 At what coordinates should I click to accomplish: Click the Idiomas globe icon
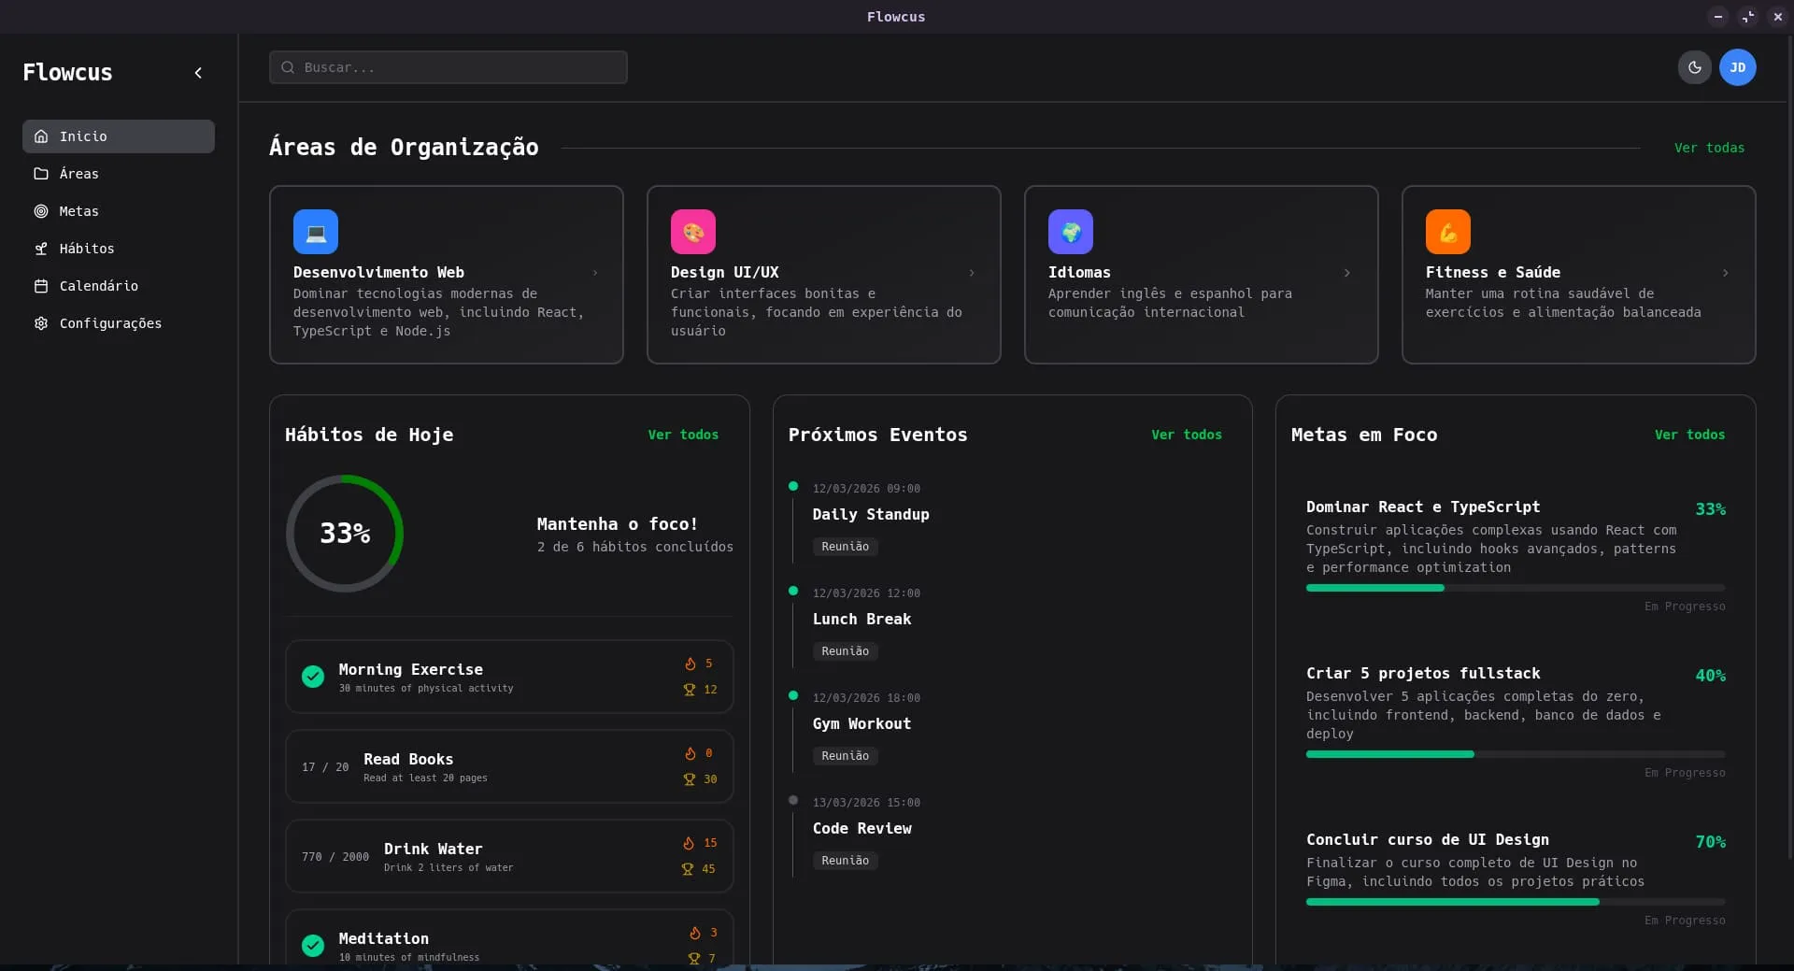point(1071,231)
